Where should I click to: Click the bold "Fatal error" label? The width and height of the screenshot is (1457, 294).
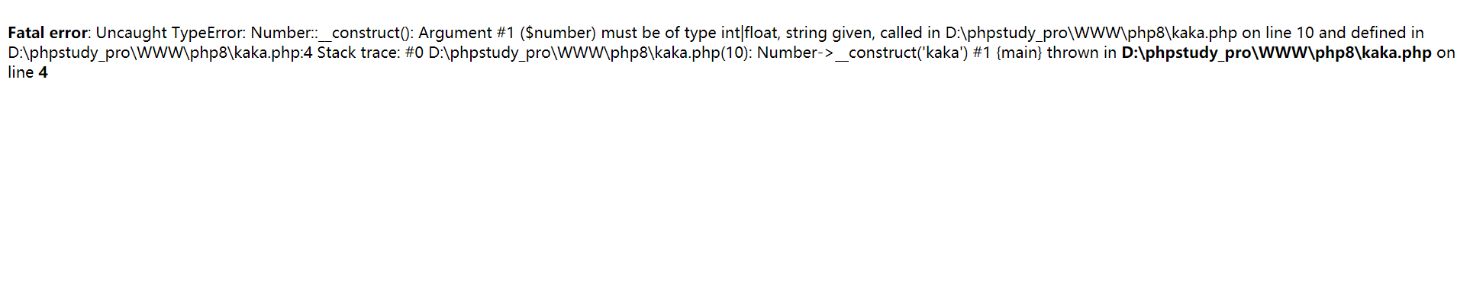point(49,33)
